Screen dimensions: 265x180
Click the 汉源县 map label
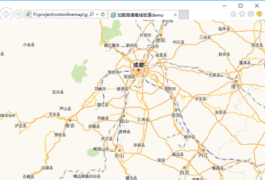pyautogui.click(x=47, y=168)
